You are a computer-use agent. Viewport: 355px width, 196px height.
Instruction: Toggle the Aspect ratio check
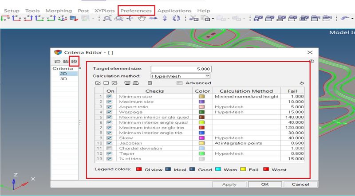[110, 107]
